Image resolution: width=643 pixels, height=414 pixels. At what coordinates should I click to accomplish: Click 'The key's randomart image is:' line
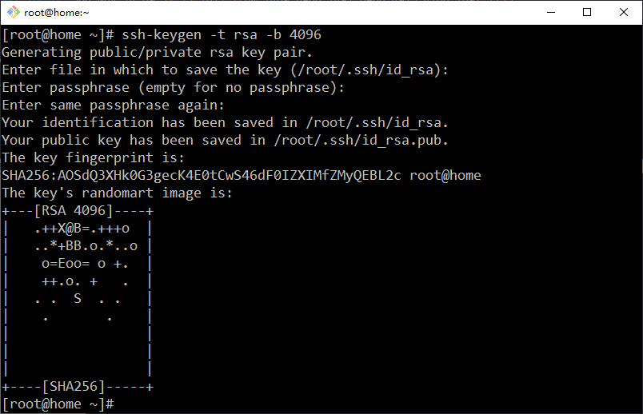pos(117,193)
